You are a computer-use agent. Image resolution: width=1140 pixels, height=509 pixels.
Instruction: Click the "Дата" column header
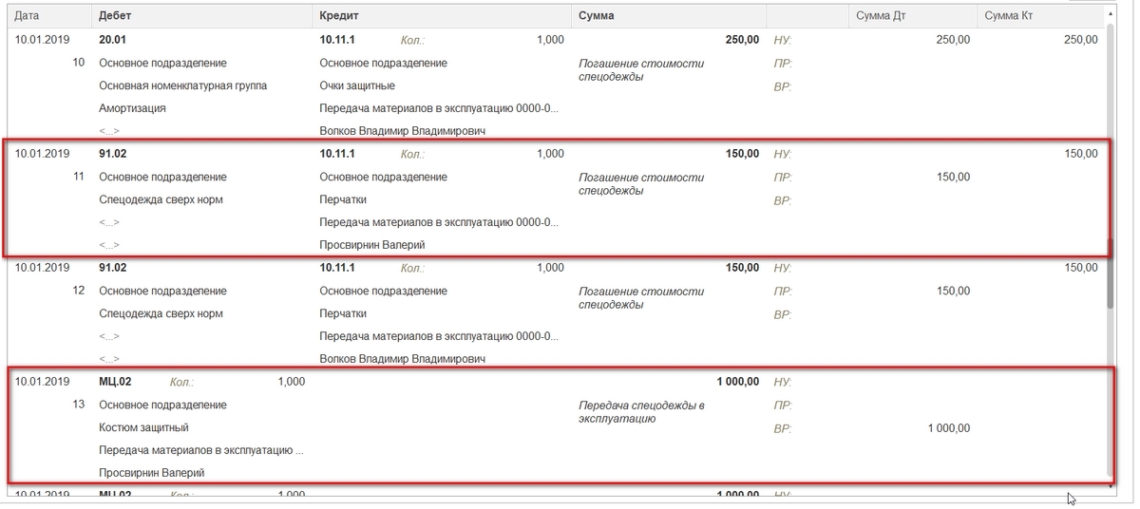click(x=27, y=16)
